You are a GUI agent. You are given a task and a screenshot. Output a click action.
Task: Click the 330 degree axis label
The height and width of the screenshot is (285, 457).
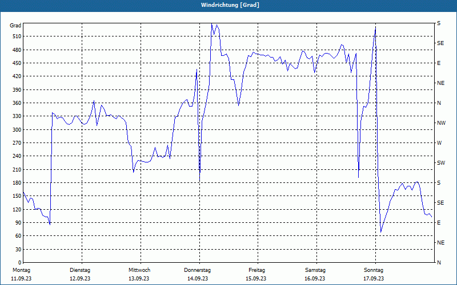[17, 116]
